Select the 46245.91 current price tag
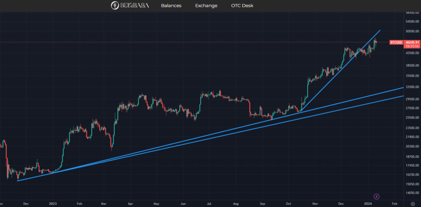Viewport: 421px width, 207px height. pyautogui.click(x=412, y=42)
